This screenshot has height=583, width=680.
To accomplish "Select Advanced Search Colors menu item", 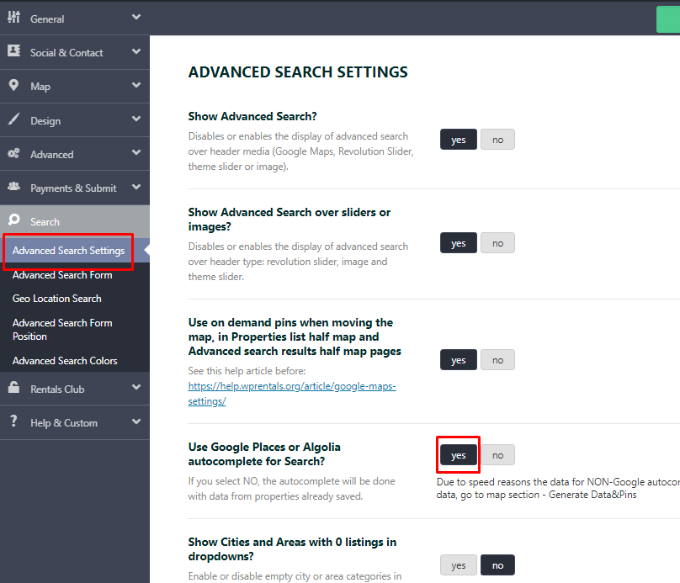I will [65, 361].
